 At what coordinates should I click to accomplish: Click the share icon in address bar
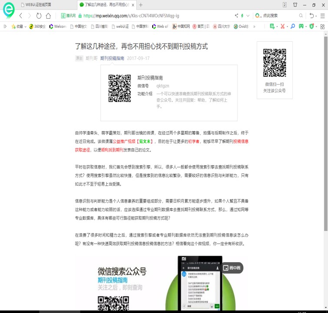tap(236, 16)
